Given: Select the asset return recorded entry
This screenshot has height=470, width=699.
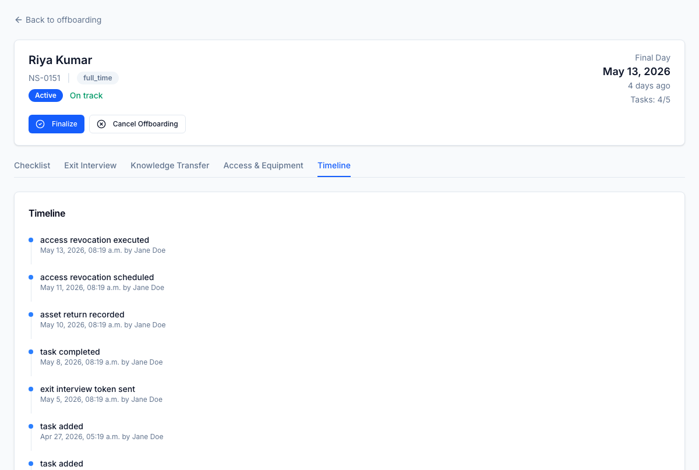Looking at the screenshot, I should [82, 314].
